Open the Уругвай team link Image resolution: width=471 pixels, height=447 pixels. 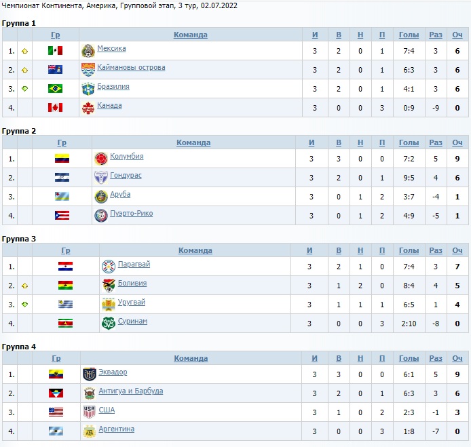tap(132, 303)
